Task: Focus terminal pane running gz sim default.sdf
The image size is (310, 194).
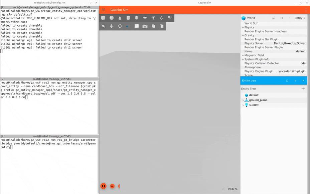Action: point(49,43)
